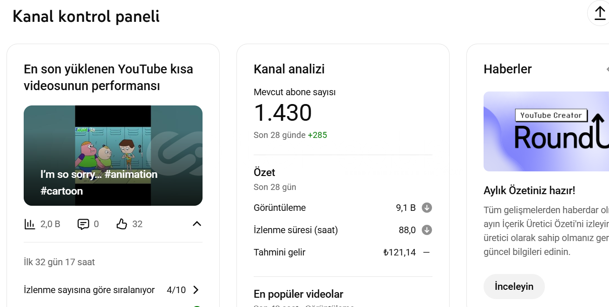Click the dash indicator beside Tahmini gelir
The width and height of the screenshot is (609, 307).
coord(426,253)
